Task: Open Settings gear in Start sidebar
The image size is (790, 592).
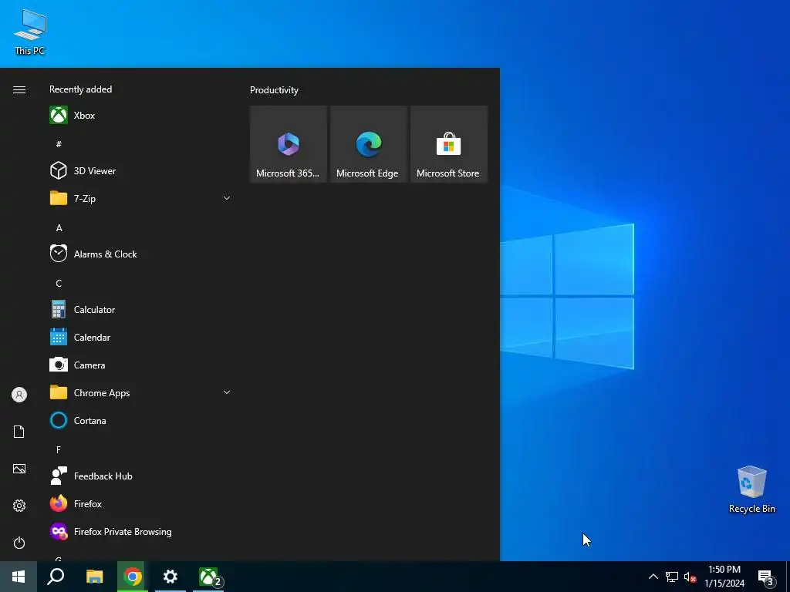Action: (19, 506)
